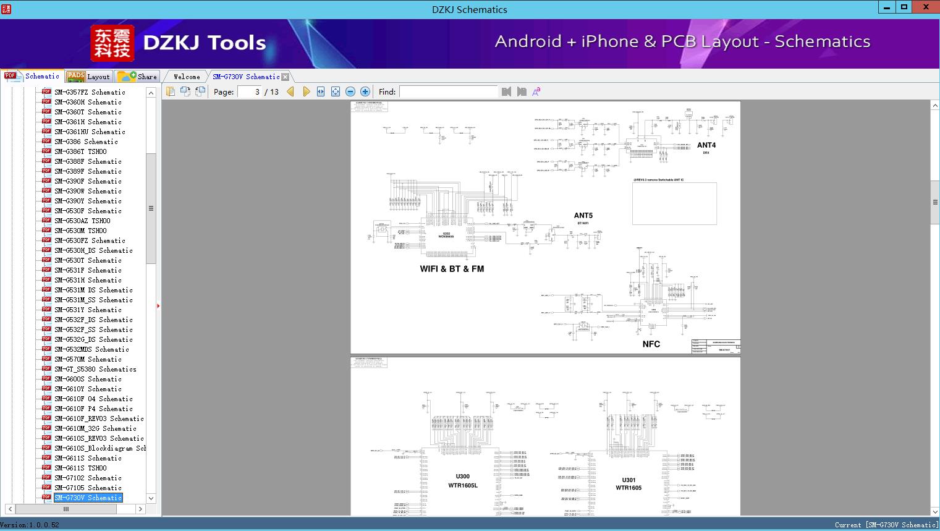
Task: Toggle fit-to-page display
Action: click(x=335, y=91)
